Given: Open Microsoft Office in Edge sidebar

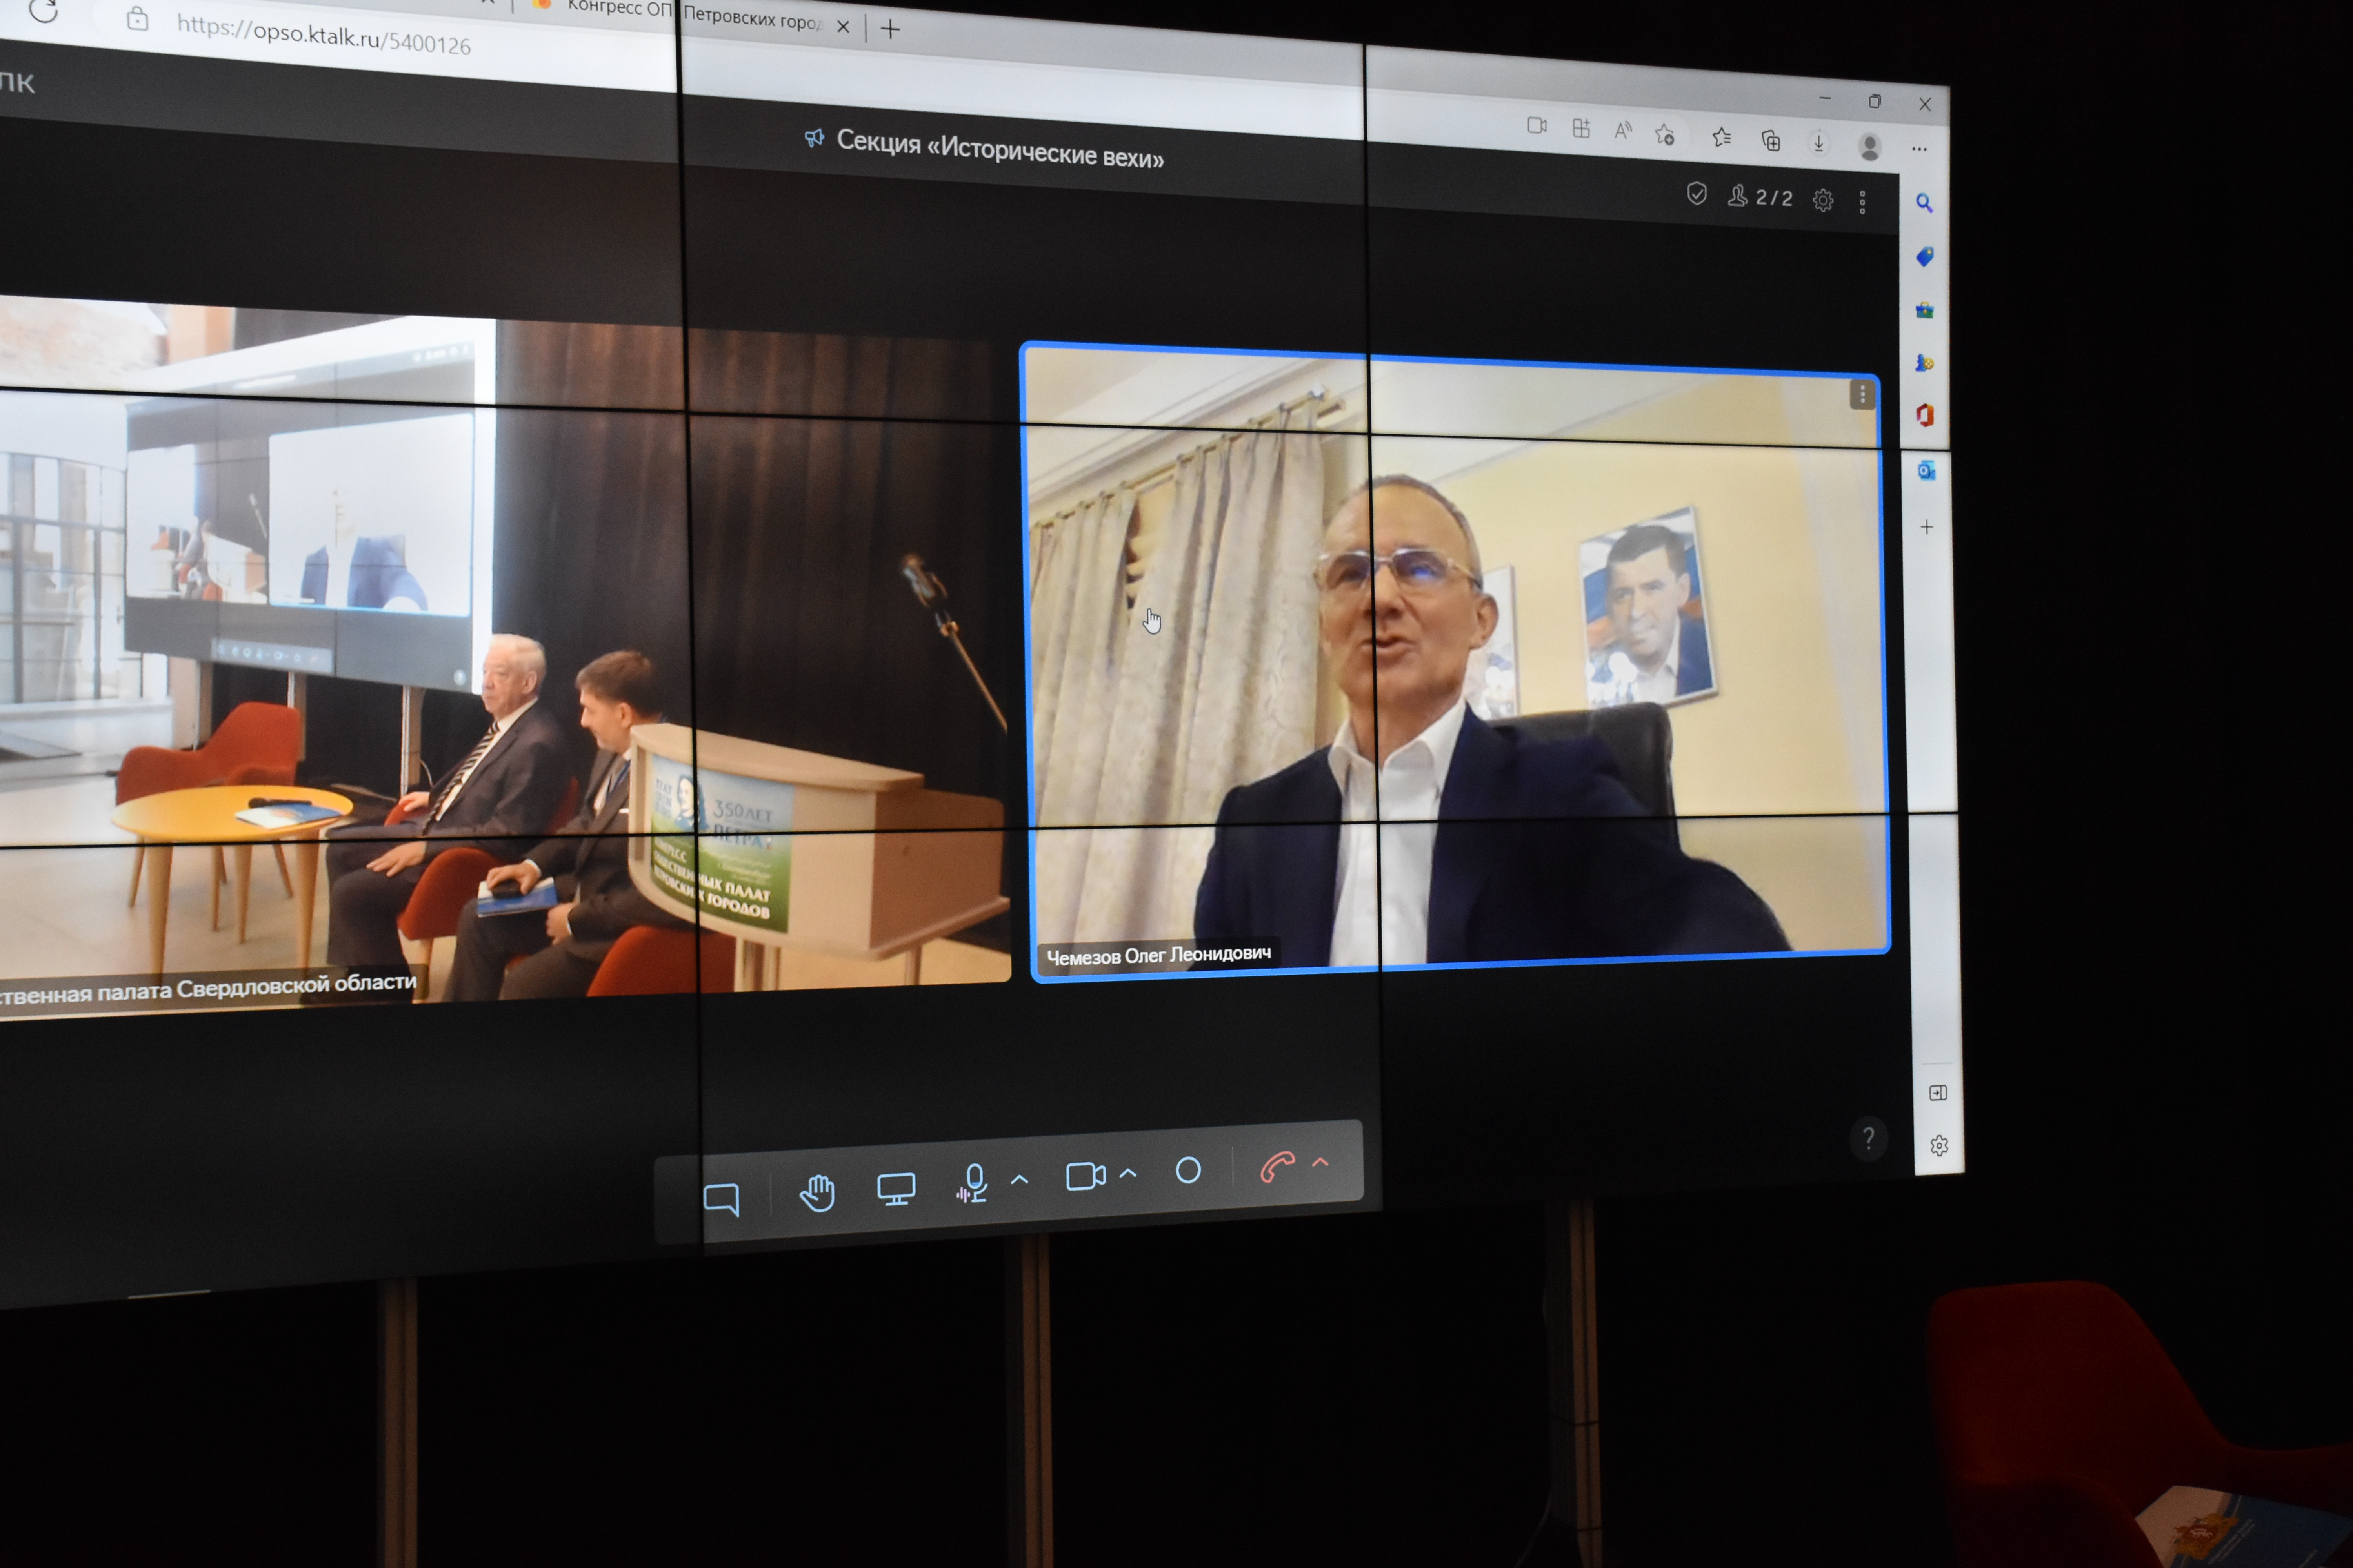Looking at the screenshot, I should (x=1925, y=415).
